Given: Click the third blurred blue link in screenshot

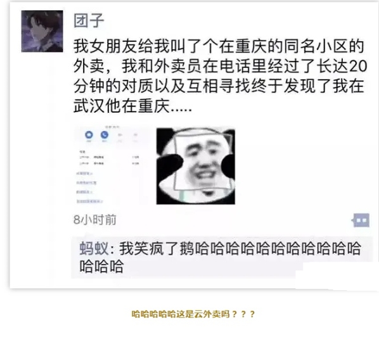Looking at the screenshot, I should [84, 192].
